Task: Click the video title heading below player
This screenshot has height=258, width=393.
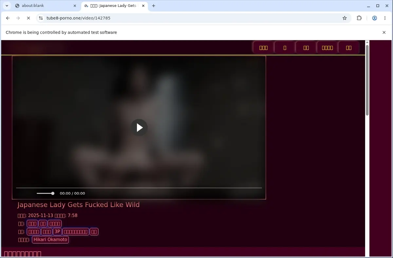Action: pyautogui.click(x=79, y=205)
